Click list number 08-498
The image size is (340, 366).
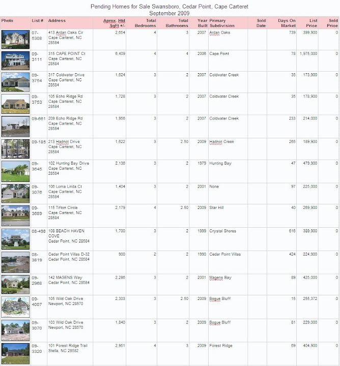pos(39,231)
